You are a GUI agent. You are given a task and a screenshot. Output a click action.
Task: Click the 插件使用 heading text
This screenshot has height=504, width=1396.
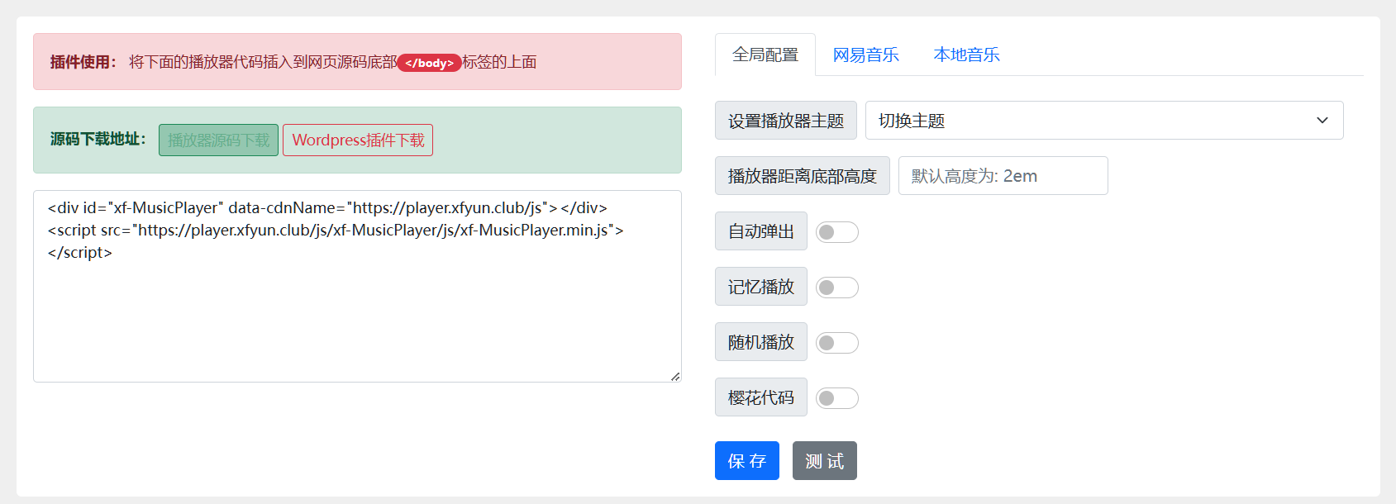tap(83, 62)
